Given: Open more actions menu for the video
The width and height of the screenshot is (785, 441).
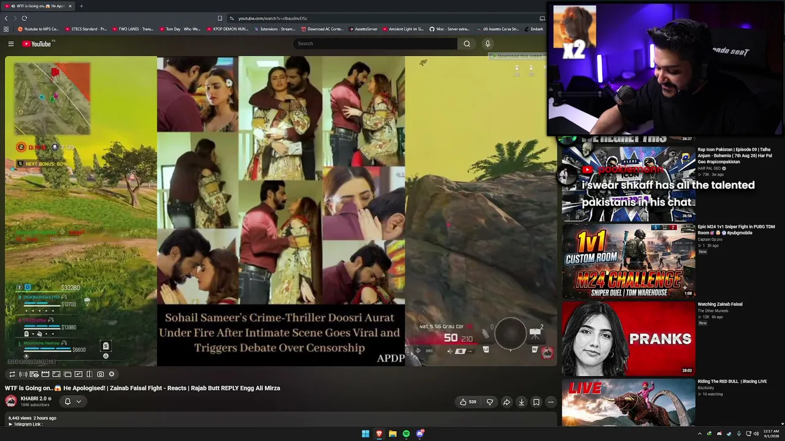Looking at the screenshot, I should point(551,402).
